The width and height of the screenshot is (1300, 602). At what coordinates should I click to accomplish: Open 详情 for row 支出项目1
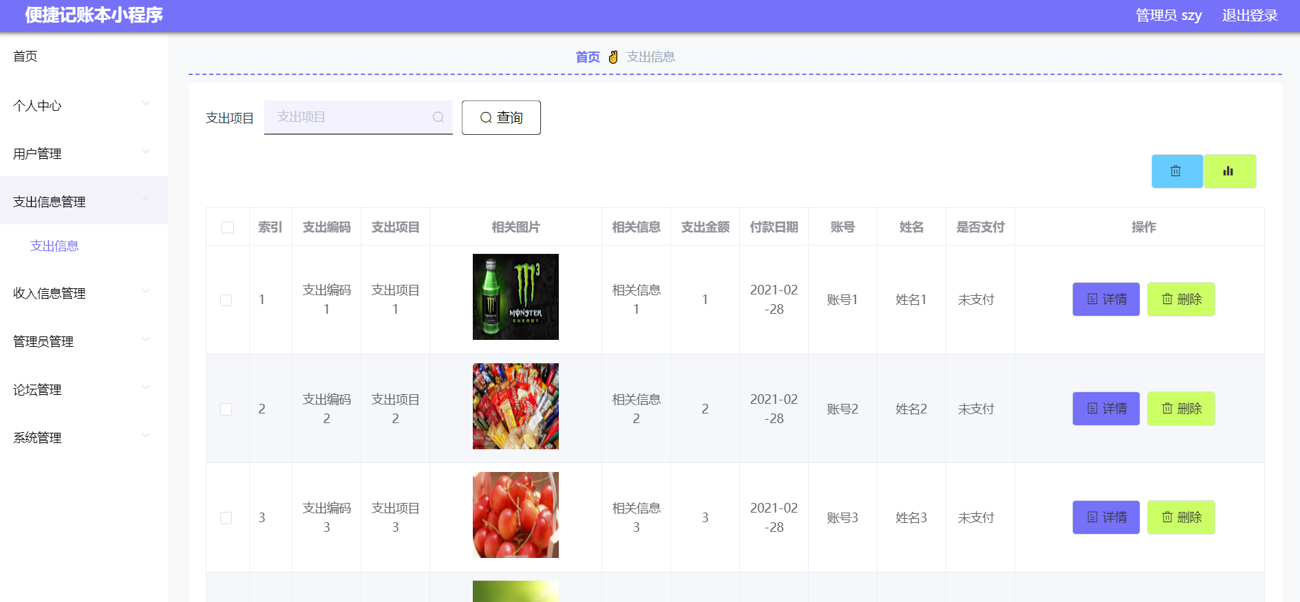pos(1106,299)
